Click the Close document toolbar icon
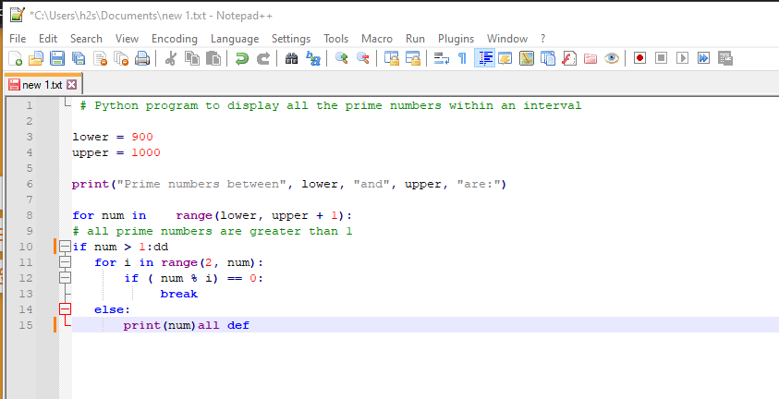This screenshot has width=779, height=399. point(100,58)
